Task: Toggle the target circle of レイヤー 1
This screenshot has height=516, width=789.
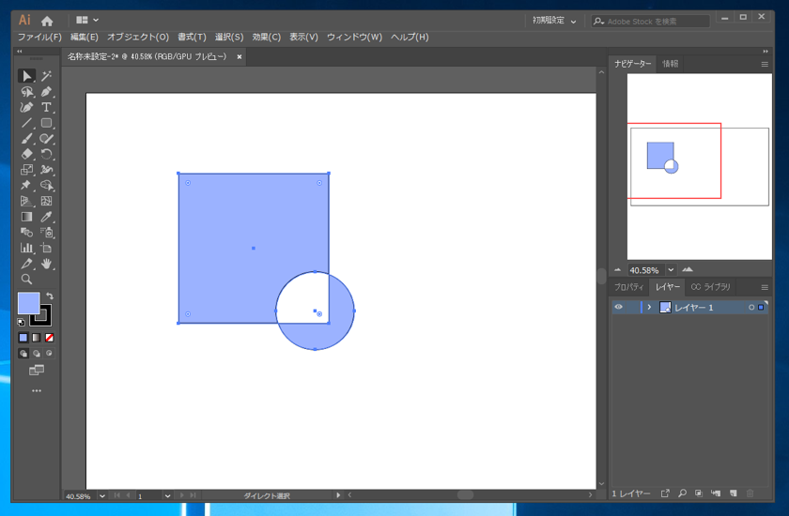Action: tap(751, 308)
